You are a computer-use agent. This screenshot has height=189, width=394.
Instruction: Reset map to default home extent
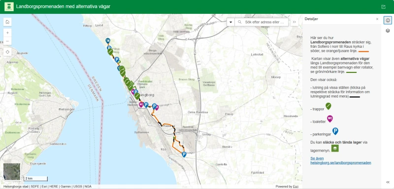[7, 22]
